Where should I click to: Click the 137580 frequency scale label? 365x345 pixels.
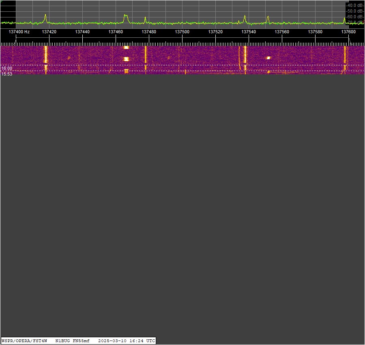[x=315, y=32]
